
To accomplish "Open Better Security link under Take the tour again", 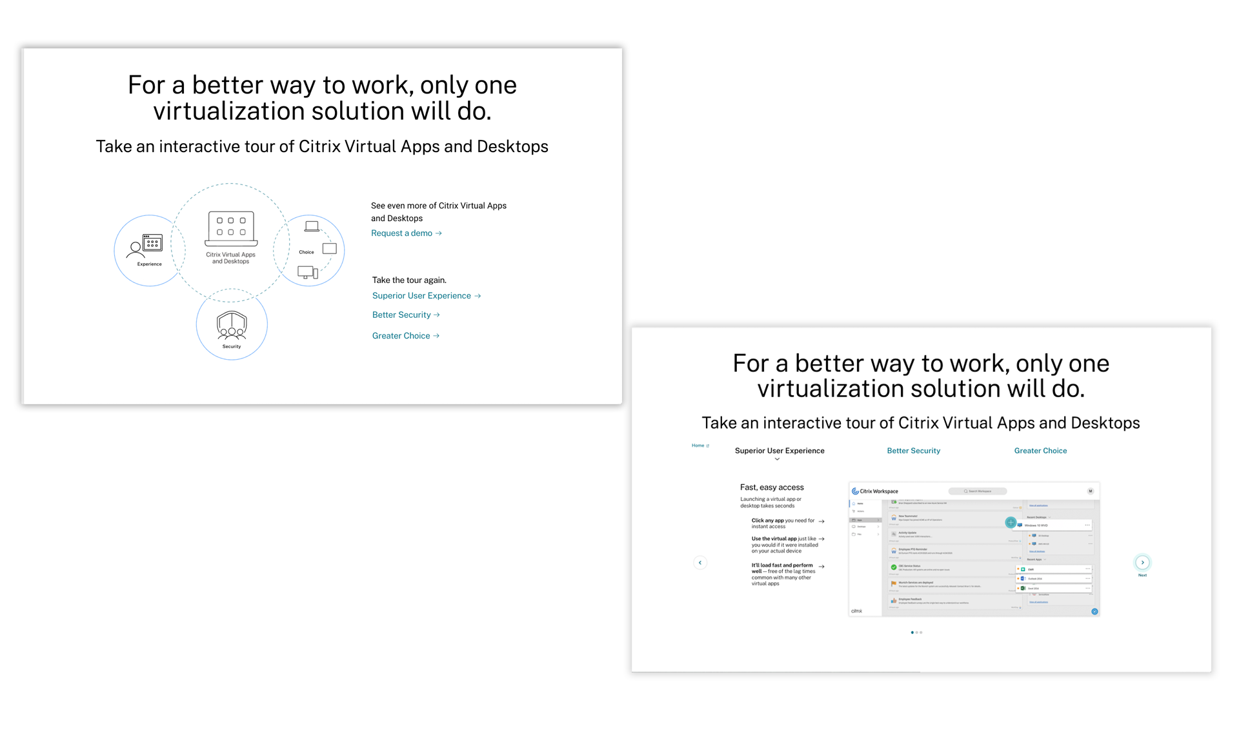I will 406,315.
